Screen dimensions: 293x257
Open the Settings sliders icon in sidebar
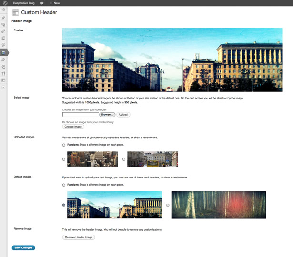tap(3, 80)
